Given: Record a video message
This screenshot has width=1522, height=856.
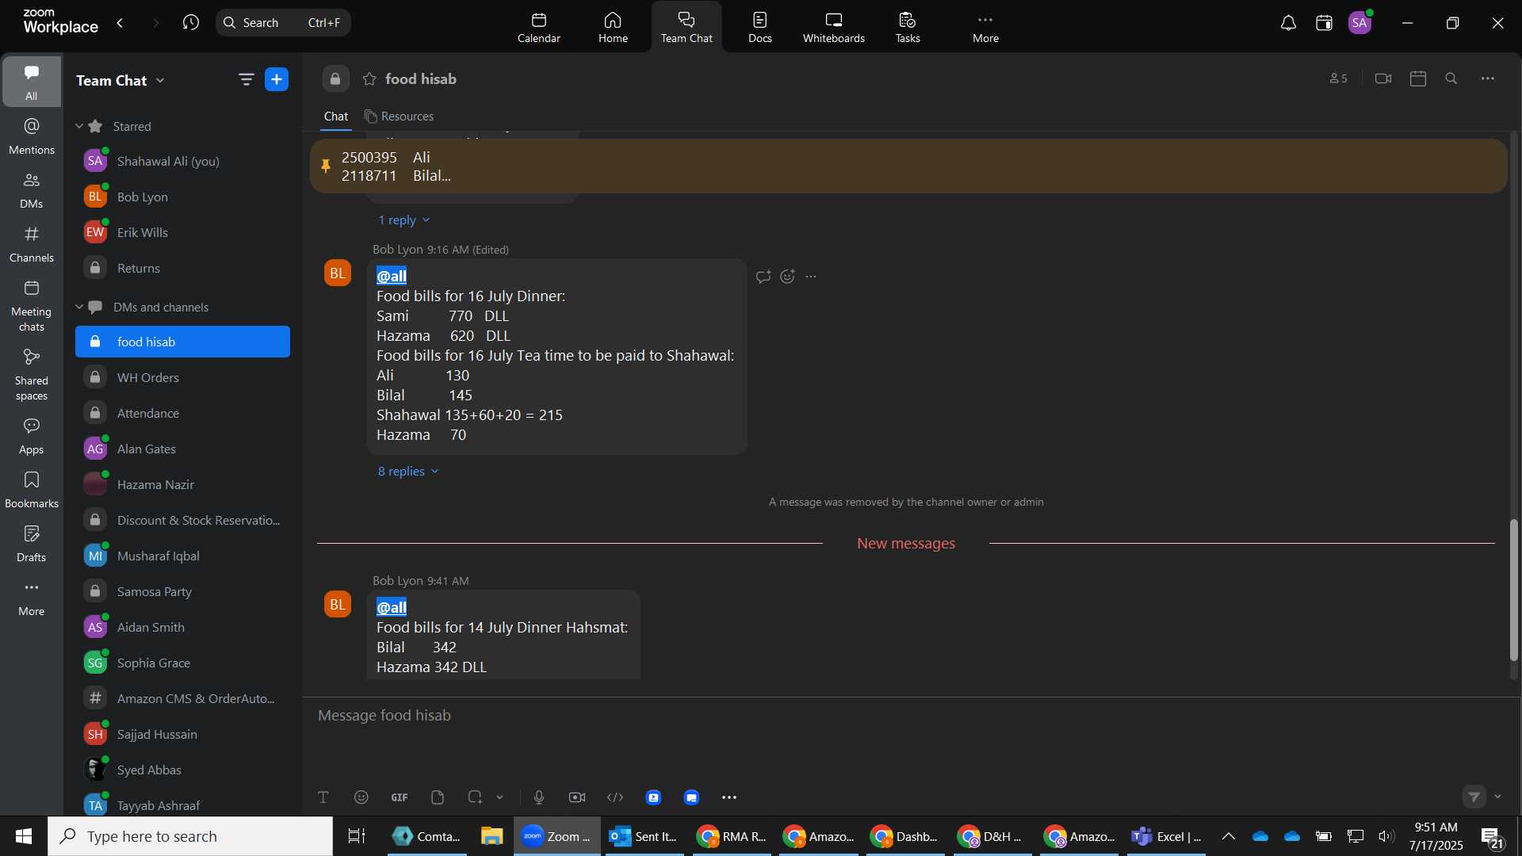Looking at the screenshot, I should tap(577, 797).
